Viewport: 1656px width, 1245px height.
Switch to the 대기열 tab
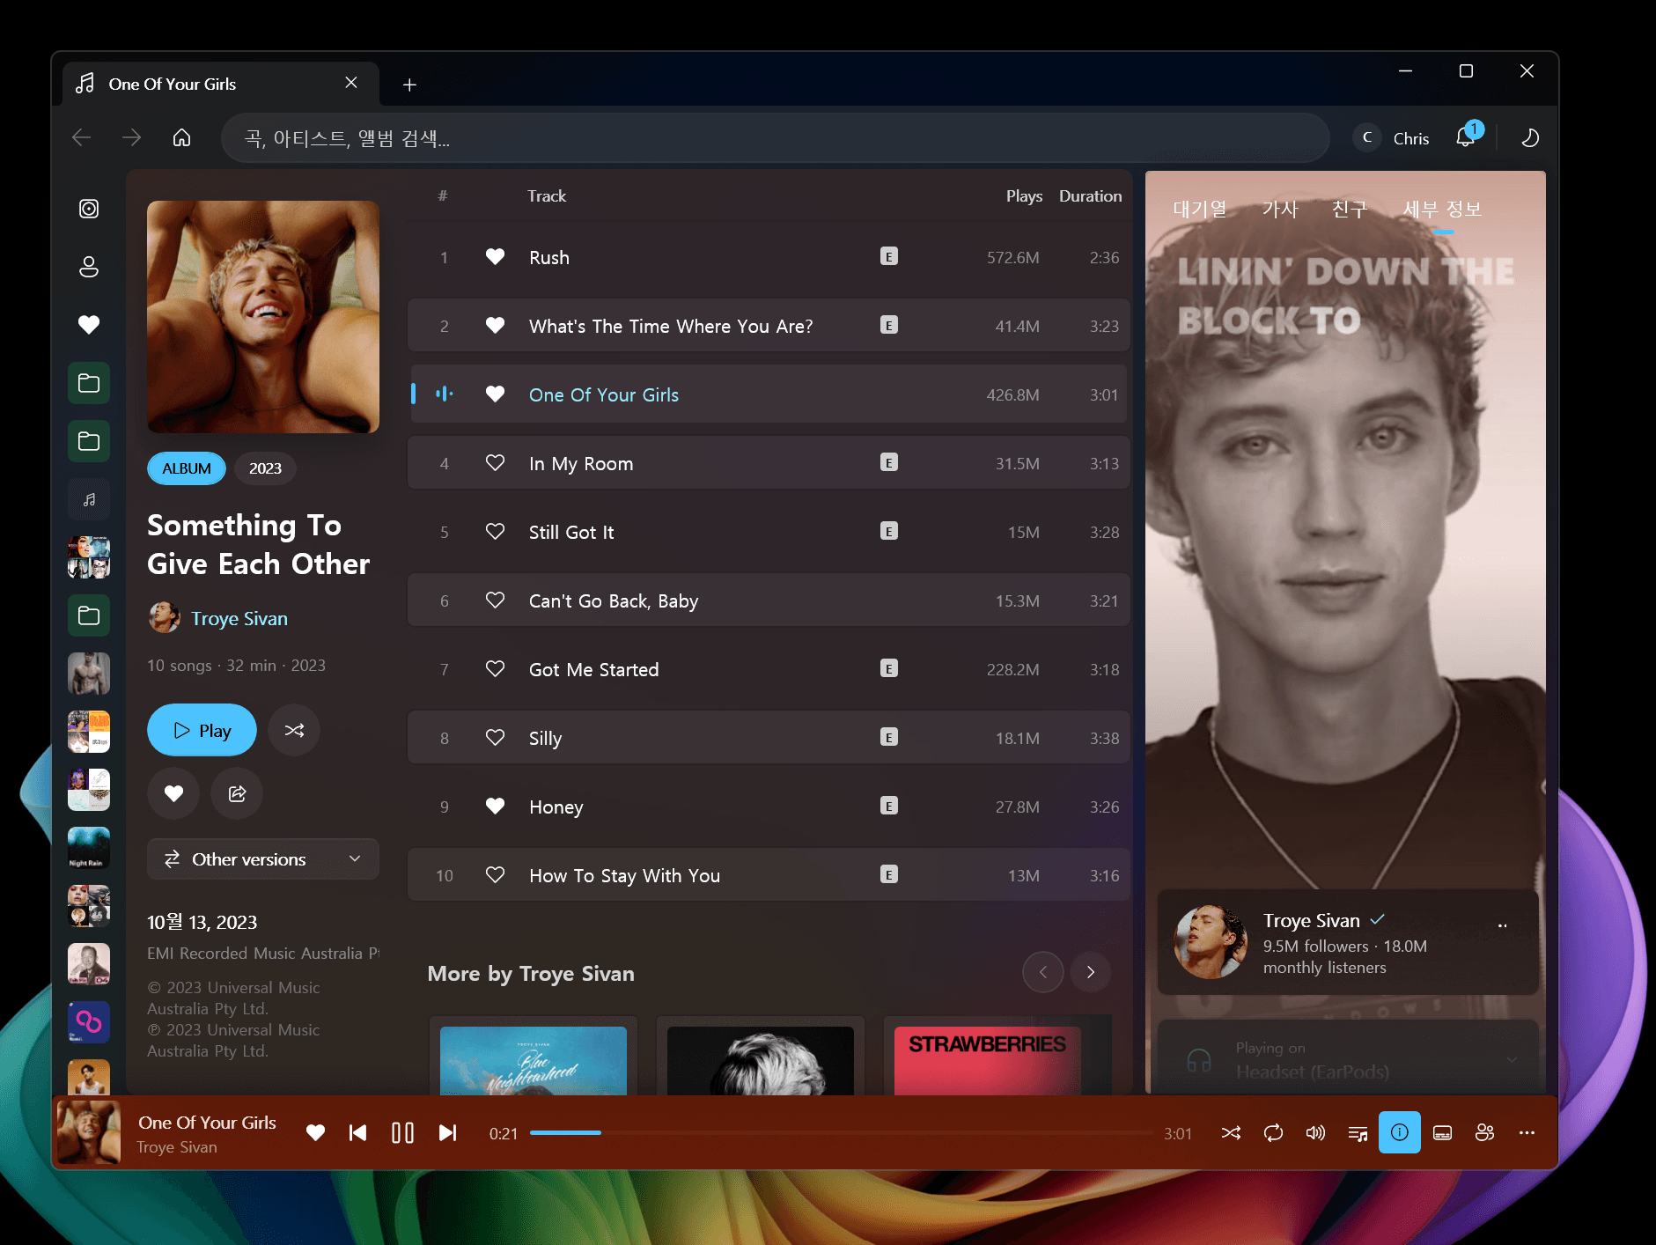tap(1200, 209)
